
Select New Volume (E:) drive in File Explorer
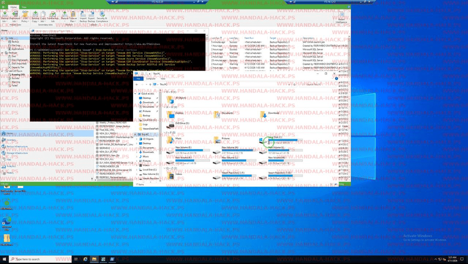click(188, 150)
